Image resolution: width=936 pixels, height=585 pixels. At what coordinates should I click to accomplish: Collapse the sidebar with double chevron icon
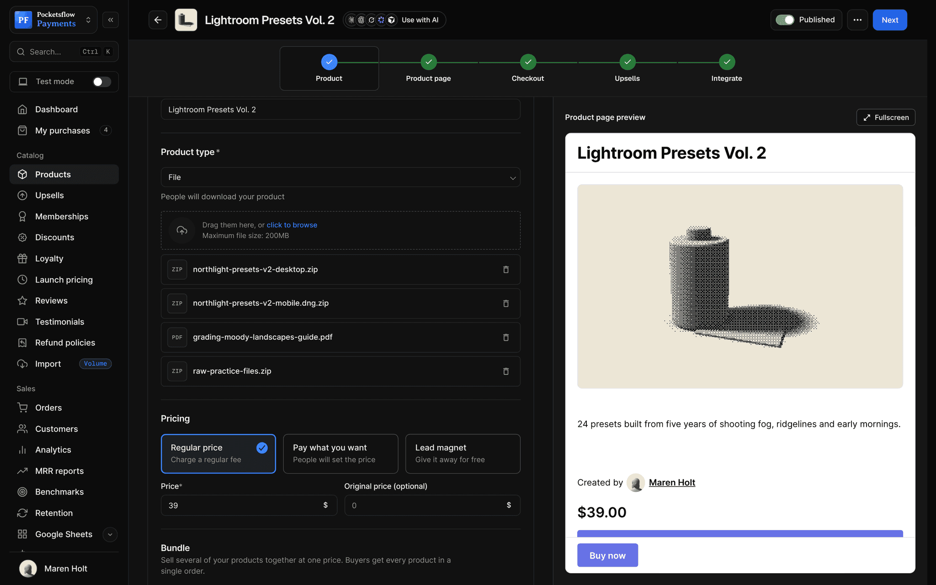point(111,20)
